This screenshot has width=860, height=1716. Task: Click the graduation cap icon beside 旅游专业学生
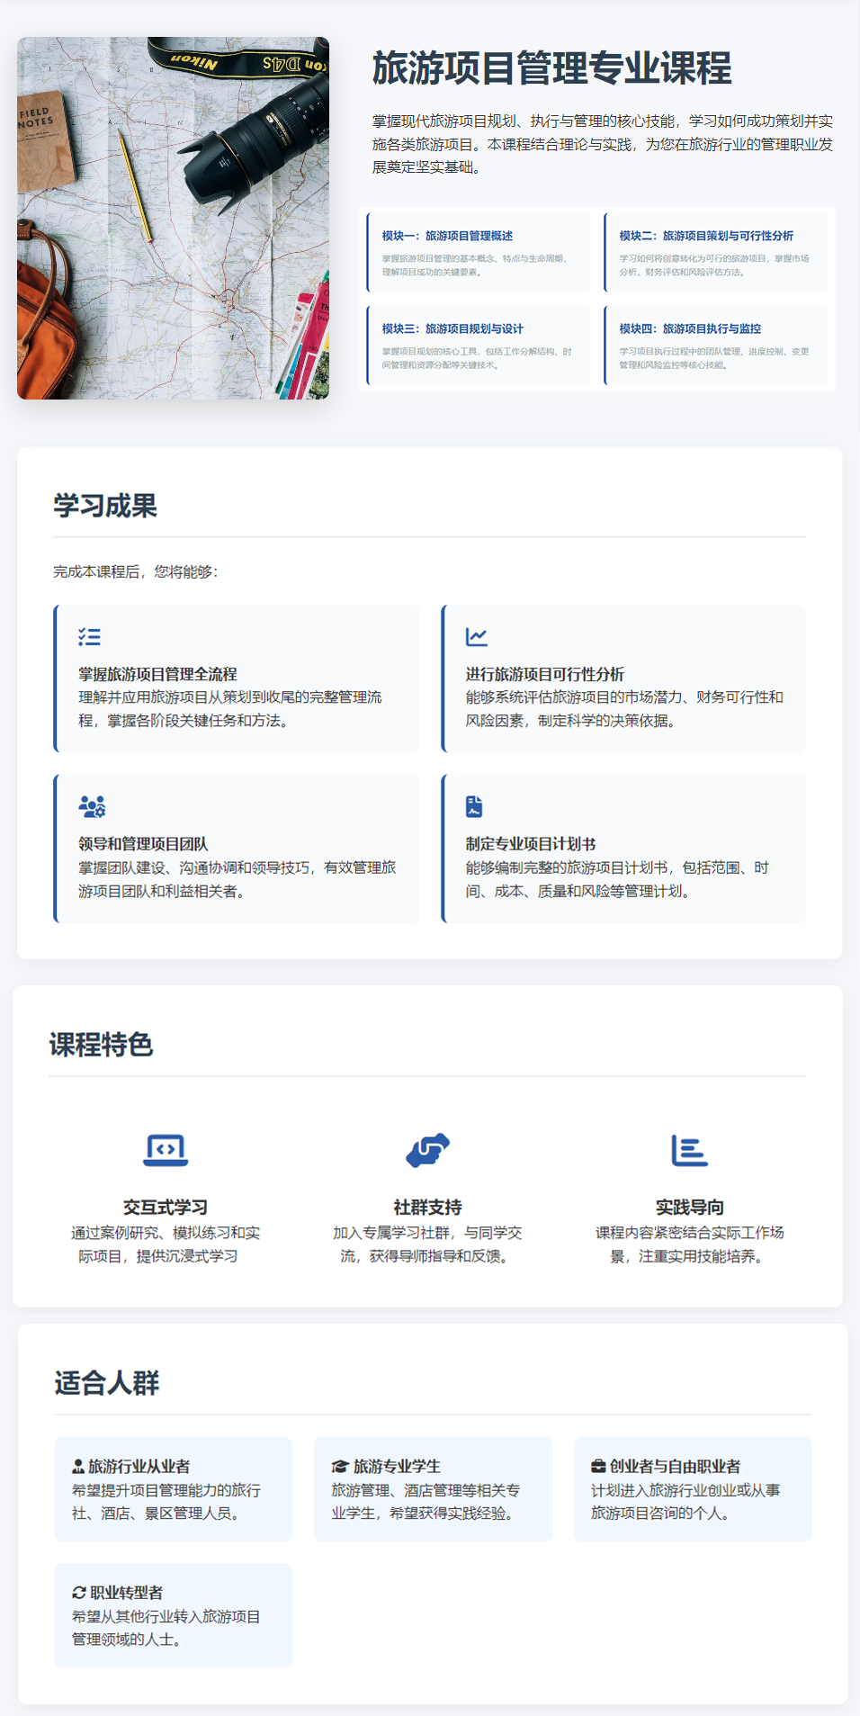[340, 1466]
